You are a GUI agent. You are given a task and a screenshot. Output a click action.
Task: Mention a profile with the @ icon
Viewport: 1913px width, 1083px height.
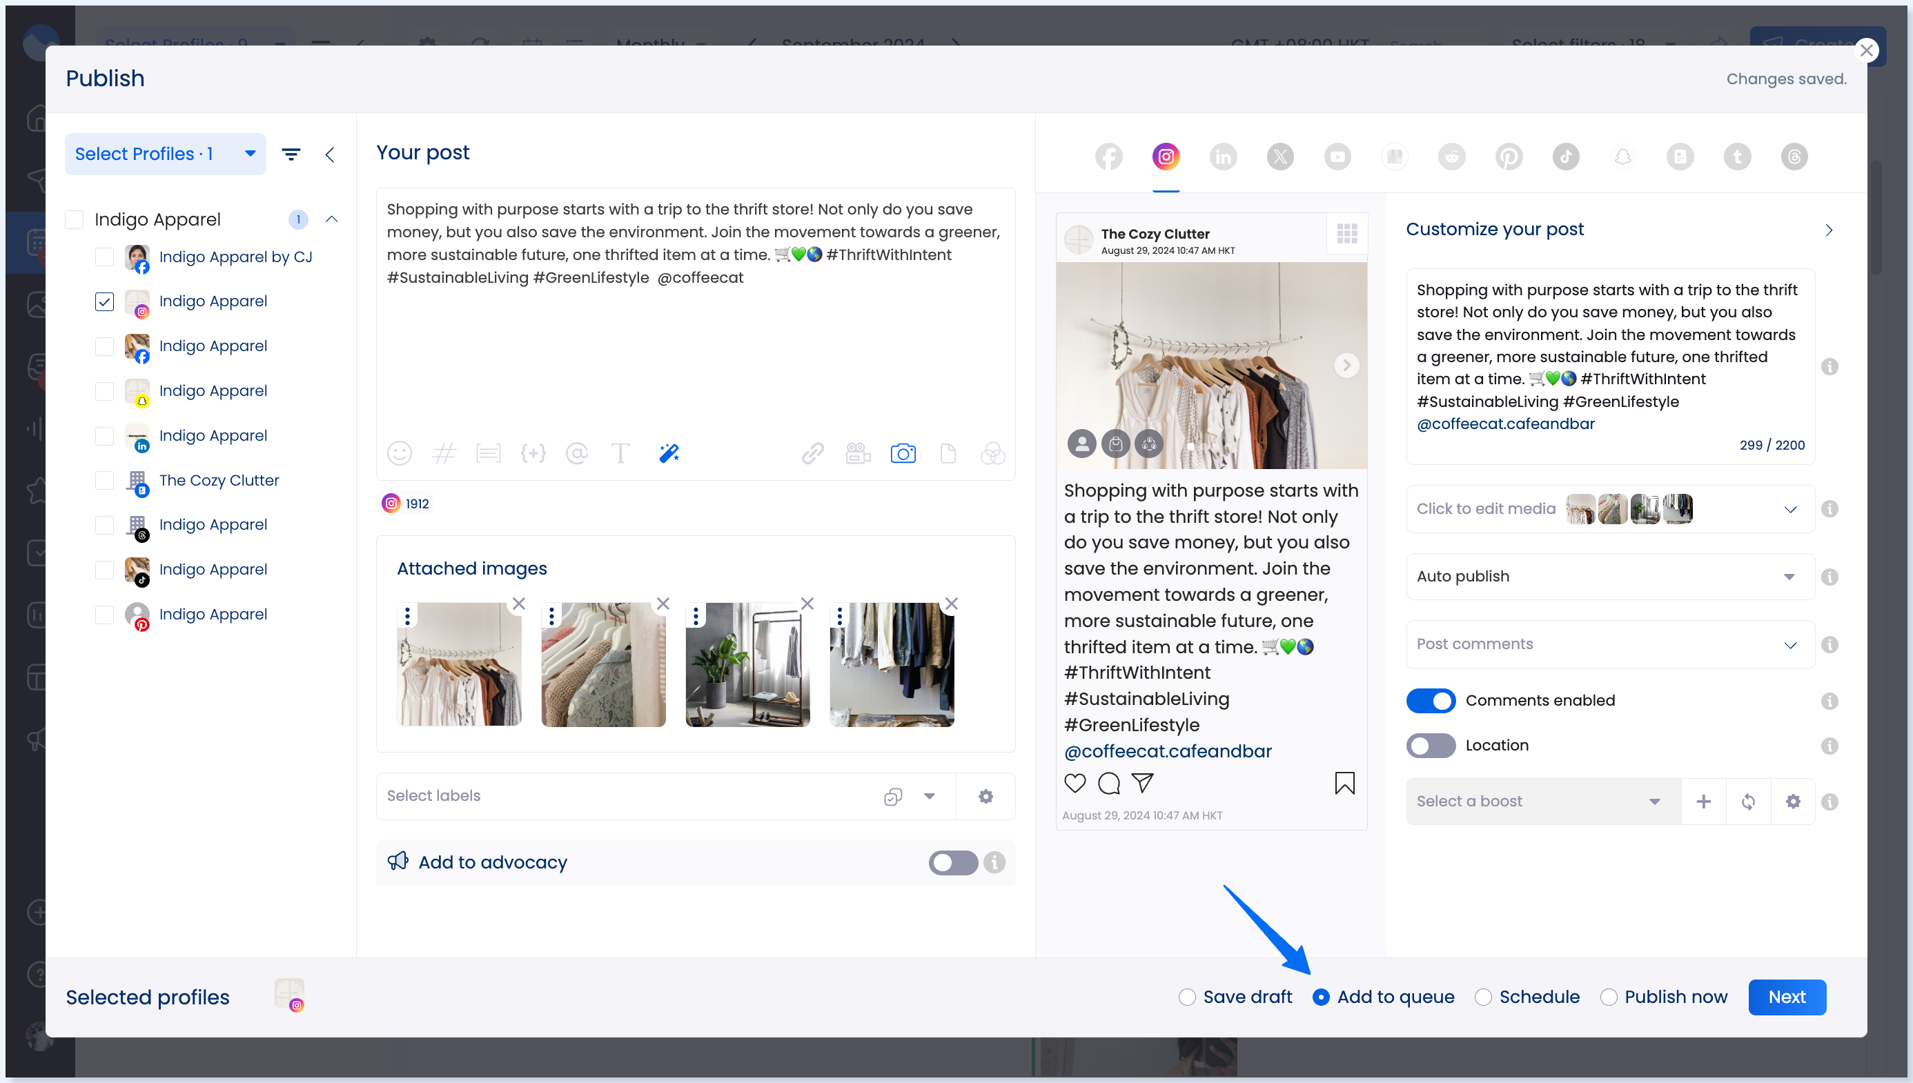pyautogui.click(x=578, y=453)
